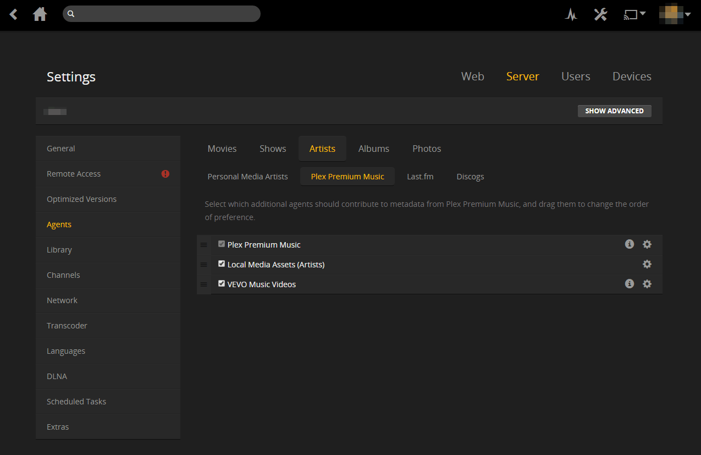Open the activity status icon
Screen dimensions: 701x455
coord(571,15)
